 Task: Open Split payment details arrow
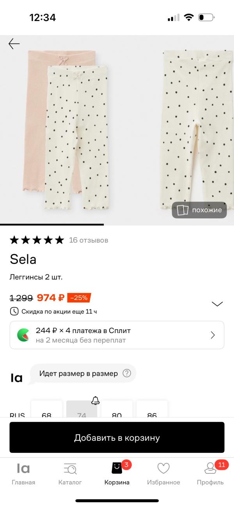point(213,335)
